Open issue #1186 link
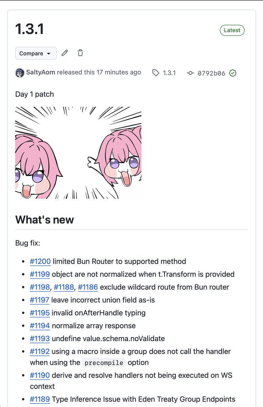The image size is (263, 407). pos(88,287)
